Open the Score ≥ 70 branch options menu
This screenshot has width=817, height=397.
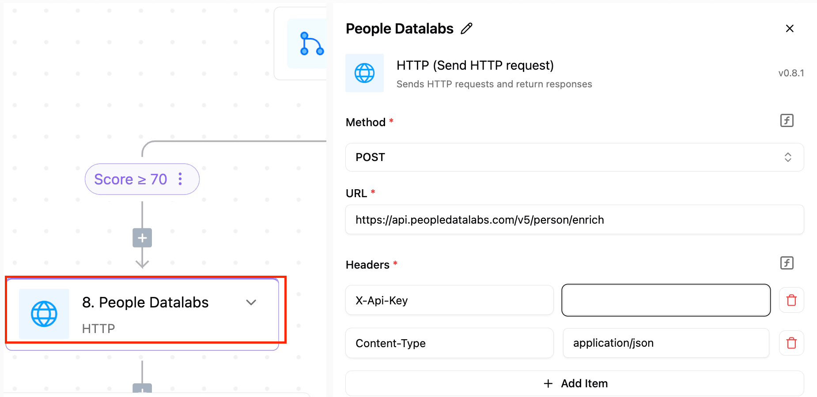pos(180,179)
